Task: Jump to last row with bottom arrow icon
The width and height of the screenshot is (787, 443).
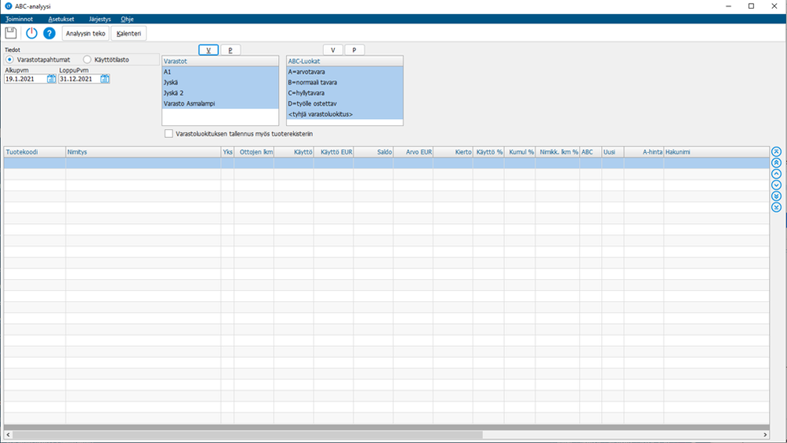Action: point(776,207)
